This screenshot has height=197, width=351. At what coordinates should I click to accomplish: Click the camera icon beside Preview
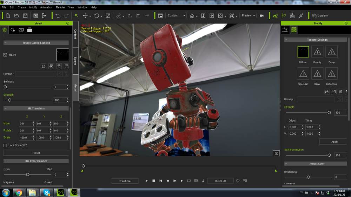click(x=261, y=15)
